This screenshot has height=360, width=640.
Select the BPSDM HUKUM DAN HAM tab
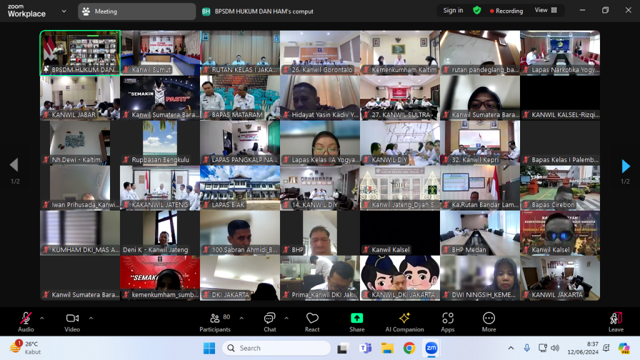tap(257, 11)
